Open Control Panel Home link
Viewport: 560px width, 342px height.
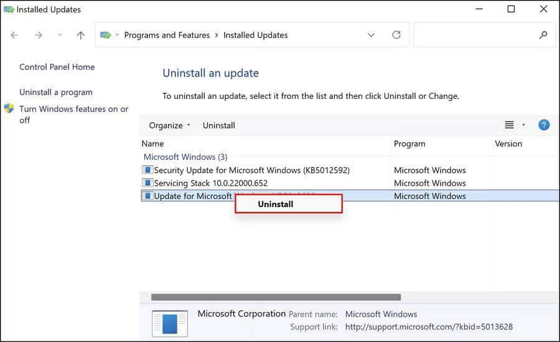[x=57, y=67]
